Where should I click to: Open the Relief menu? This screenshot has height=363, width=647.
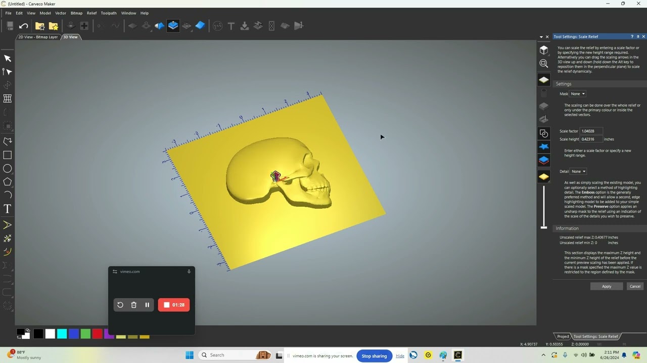(x=91, y=13)
